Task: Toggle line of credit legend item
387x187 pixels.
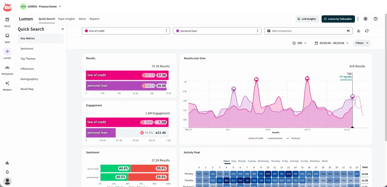Action: tap(256, 138)
